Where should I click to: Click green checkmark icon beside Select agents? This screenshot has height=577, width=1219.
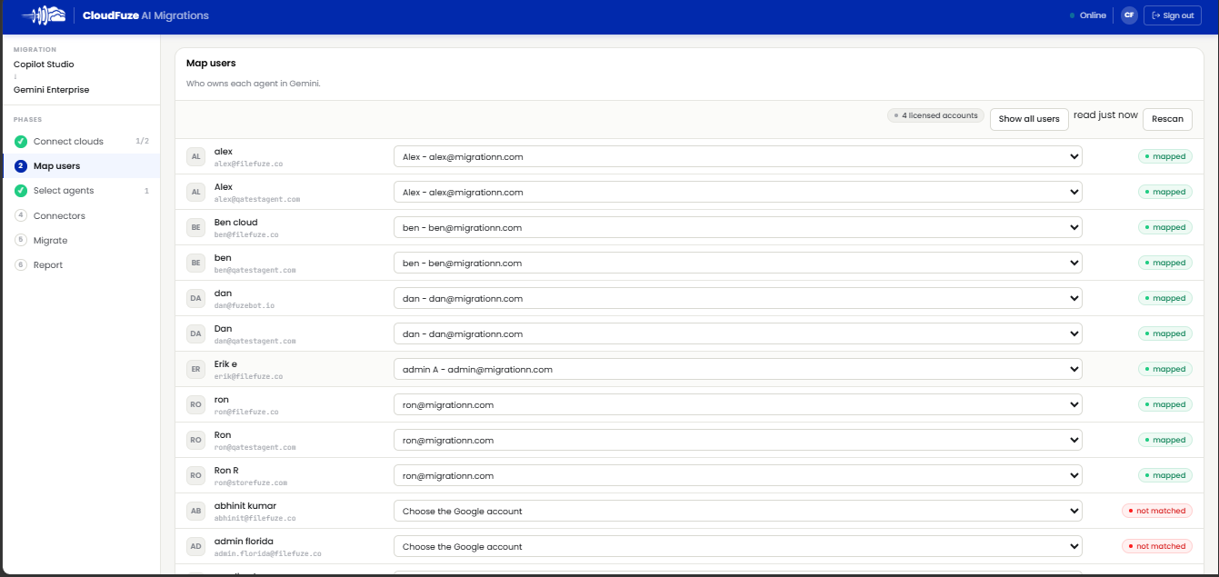point(21,191)
